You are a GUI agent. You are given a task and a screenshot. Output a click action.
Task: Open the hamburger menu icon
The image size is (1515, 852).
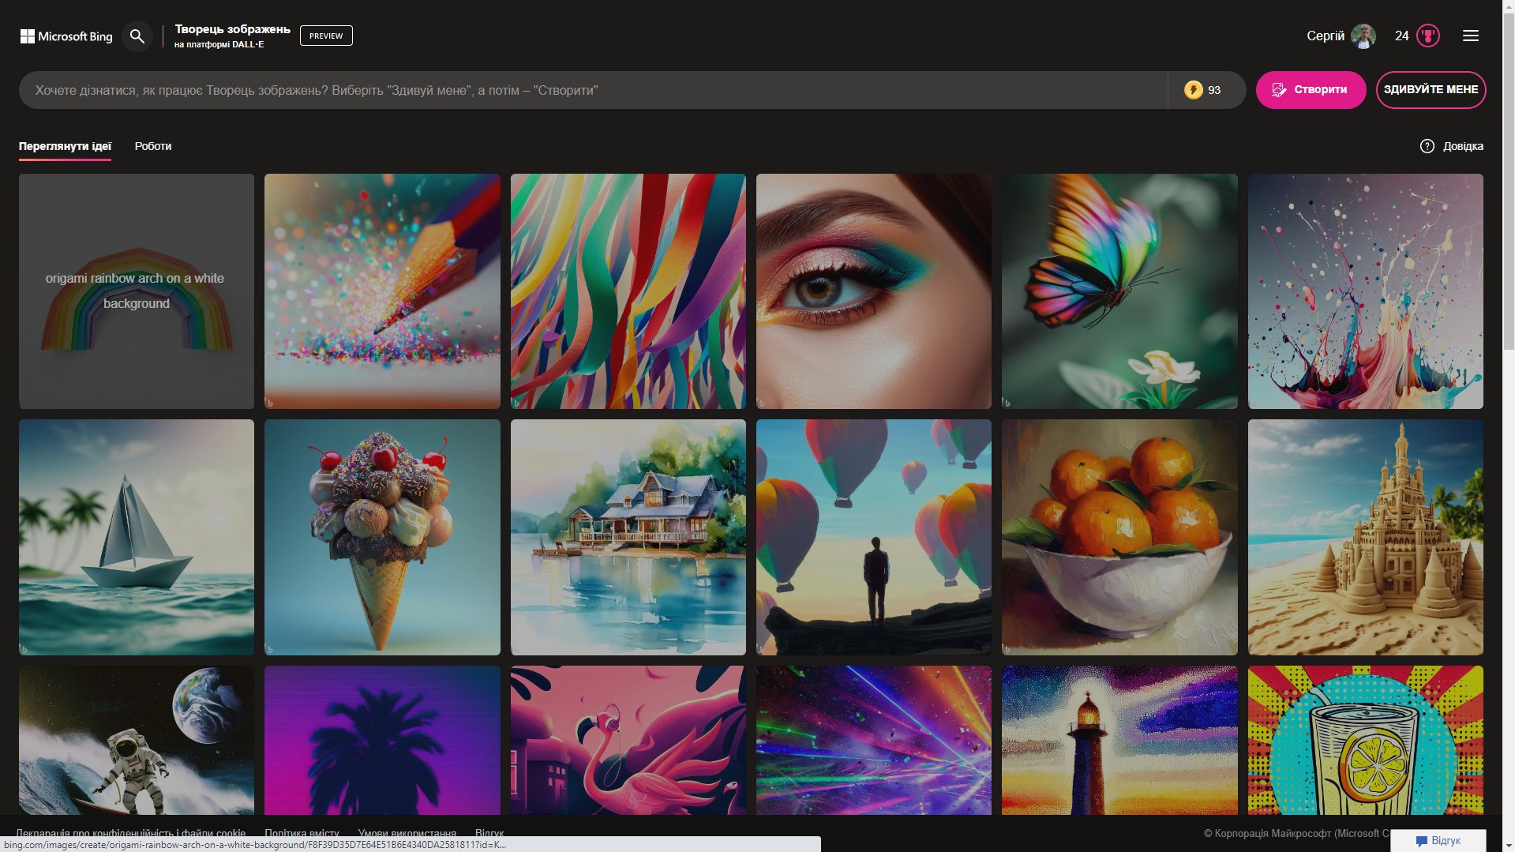[1470, 36]
